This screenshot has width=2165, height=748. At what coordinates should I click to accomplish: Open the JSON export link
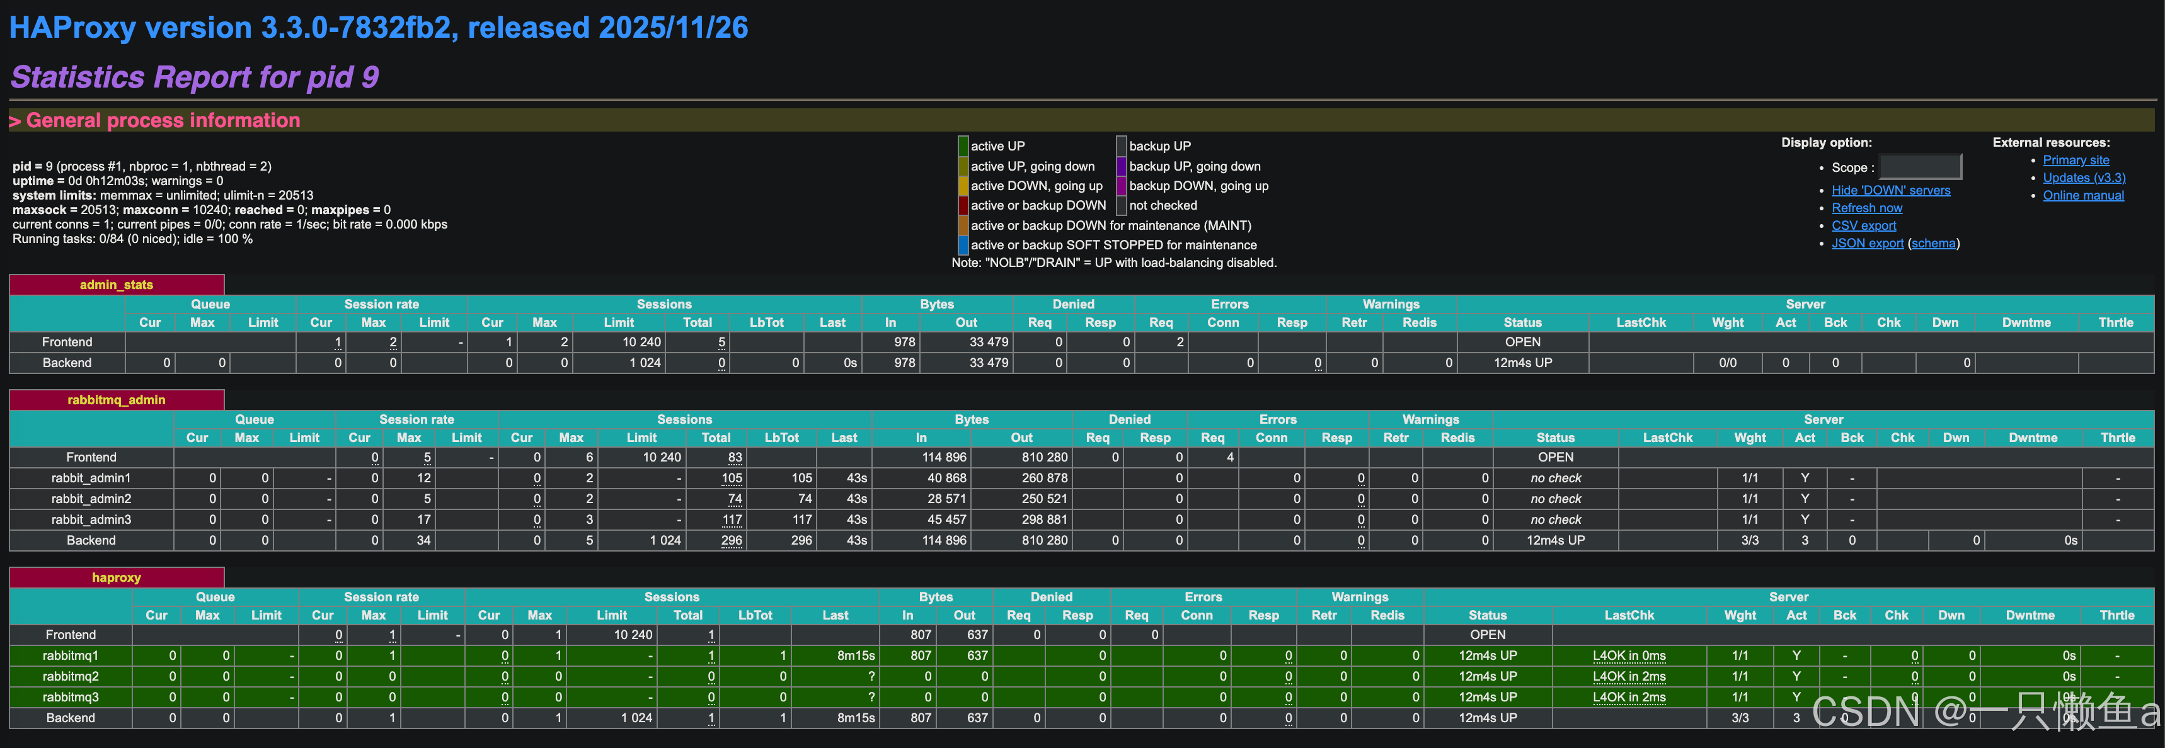click(x=1866, y=244)
